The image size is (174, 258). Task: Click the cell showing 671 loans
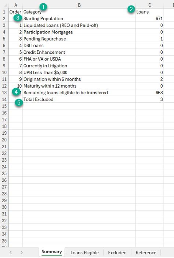(x=149, y=19)
